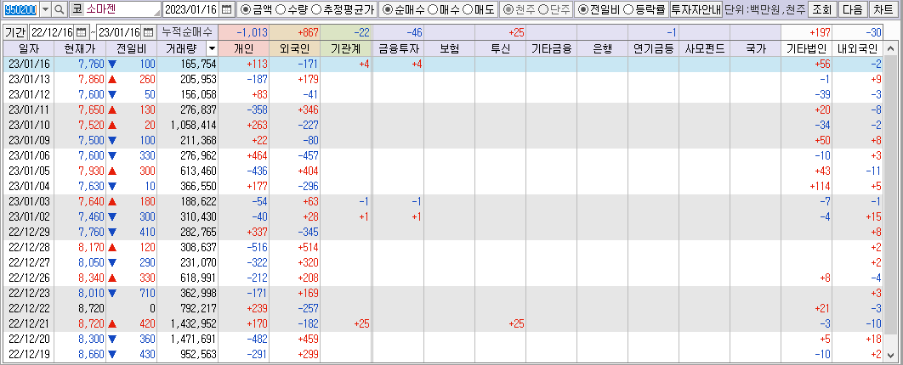The image size is (903, 365).
Task: Select the 순매수 radio button
Action: tap(387, 9)
